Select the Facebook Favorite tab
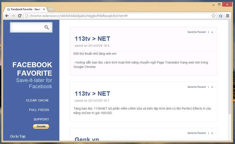 [25, 9]
